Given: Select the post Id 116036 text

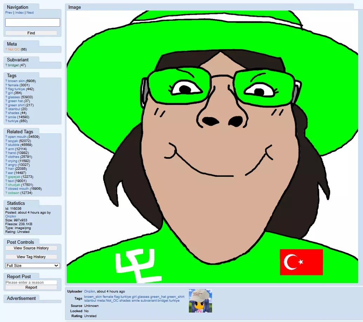Looking at the screenshot, I should (13, 209).
